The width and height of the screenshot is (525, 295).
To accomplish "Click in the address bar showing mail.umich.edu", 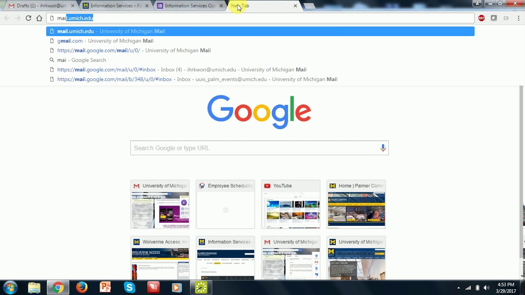I will [x=260, y=18].
